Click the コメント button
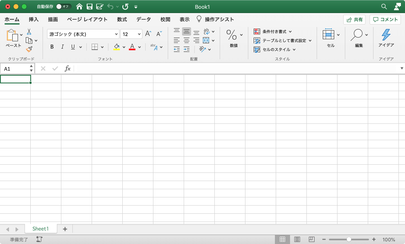 [x=385, y=20]
